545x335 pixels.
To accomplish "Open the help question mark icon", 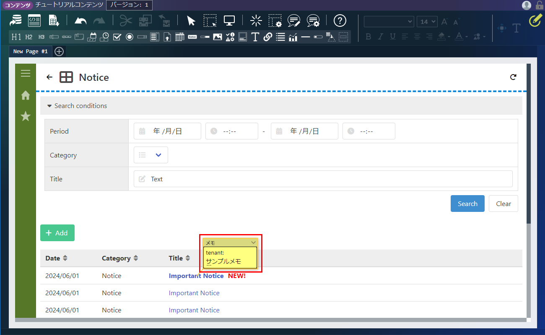I will point(340,21).
